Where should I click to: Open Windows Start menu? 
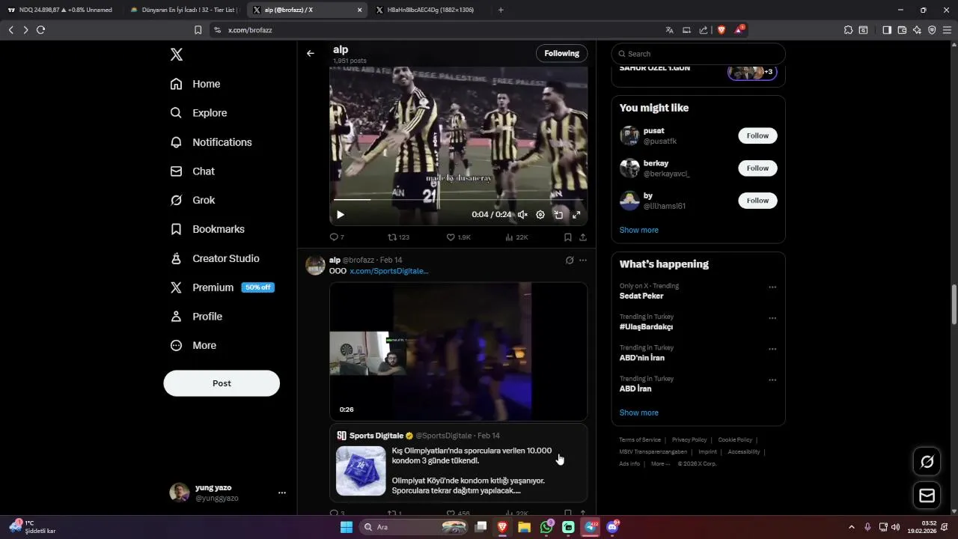click(x=346, y=527)
